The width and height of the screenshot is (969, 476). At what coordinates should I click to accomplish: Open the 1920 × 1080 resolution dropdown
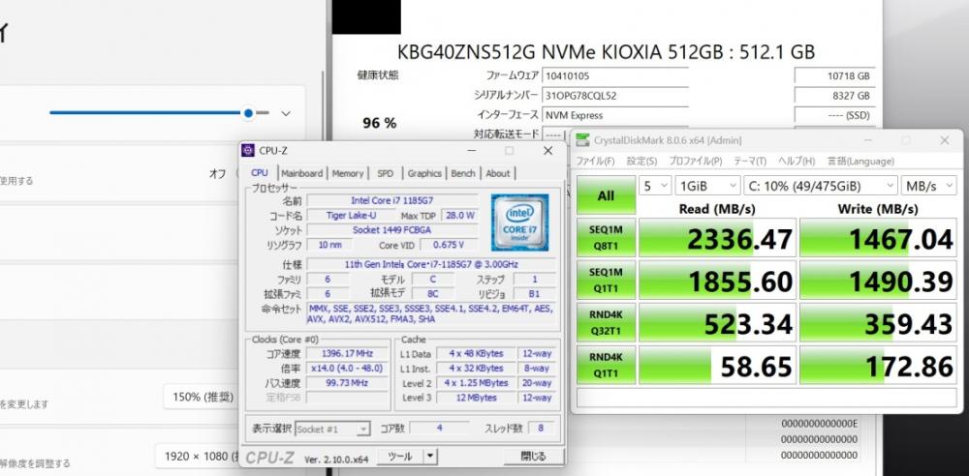tap(198, 457)
